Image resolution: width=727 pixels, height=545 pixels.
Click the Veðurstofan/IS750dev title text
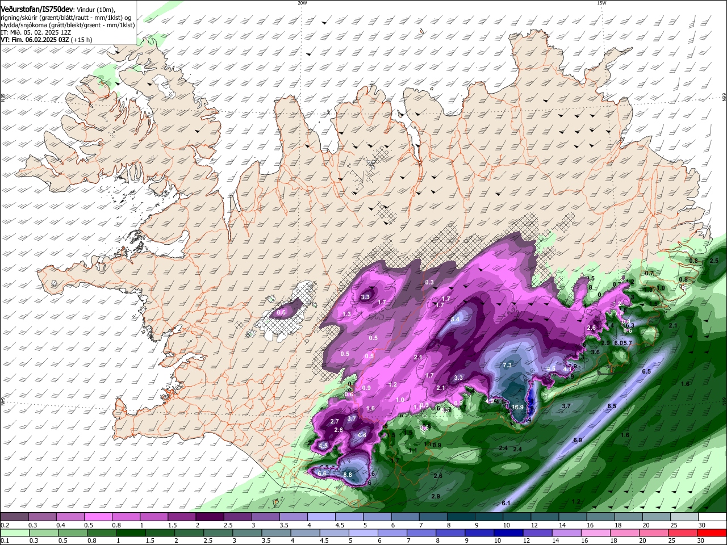[37, 10]
